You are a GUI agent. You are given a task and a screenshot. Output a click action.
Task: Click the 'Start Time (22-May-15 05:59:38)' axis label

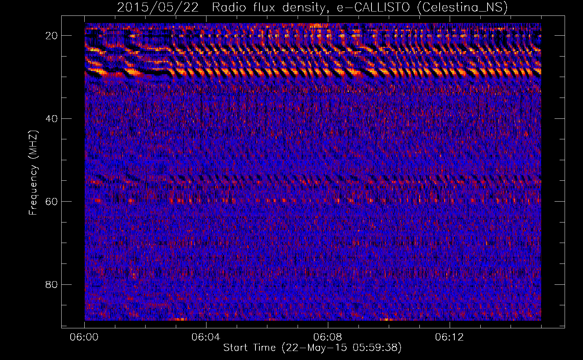(x=312, y=348)
